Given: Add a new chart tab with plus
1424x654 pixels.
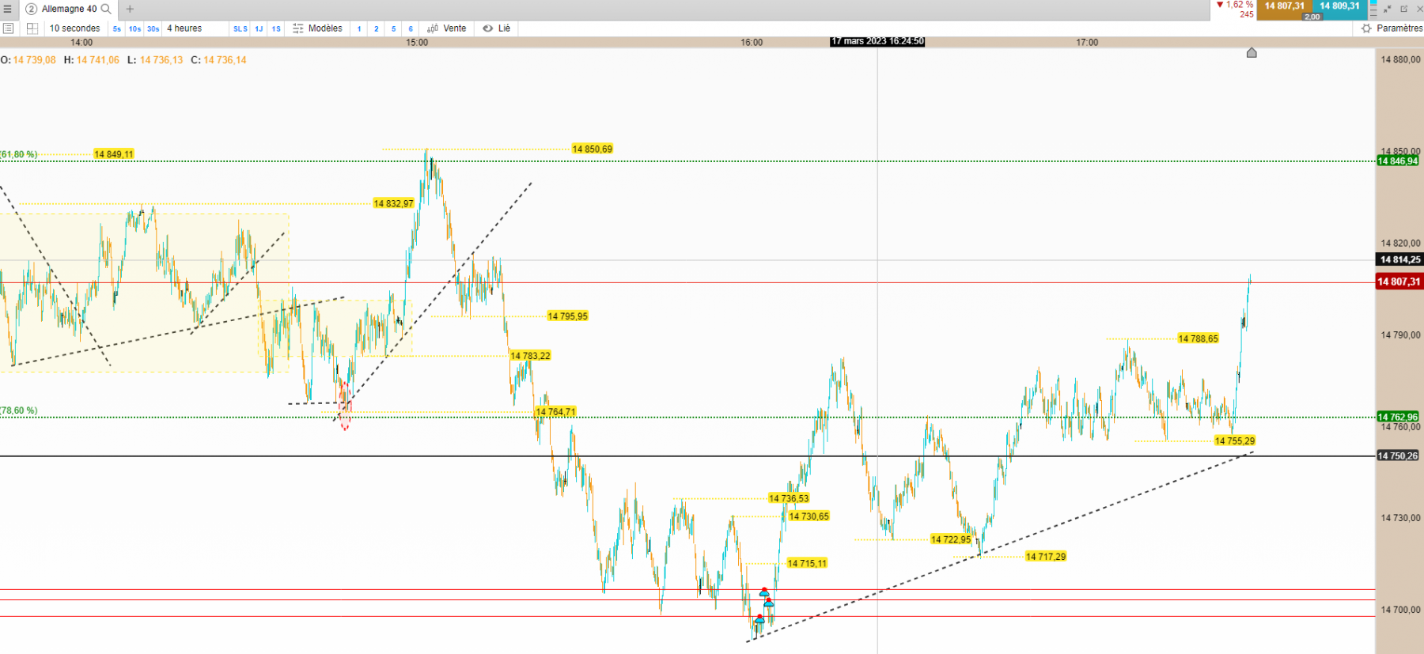Looking at the screenshot, I should coord(130,9).
